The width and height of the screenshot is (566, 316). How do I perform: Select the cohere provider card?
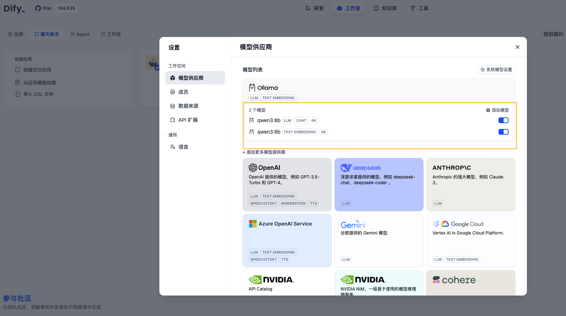471,283
